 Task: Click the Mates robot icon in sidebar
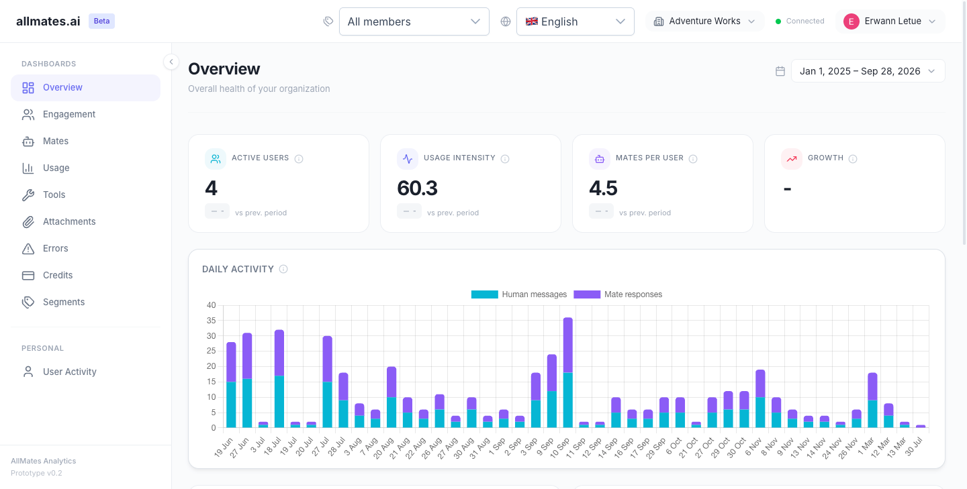pos(28,142)
